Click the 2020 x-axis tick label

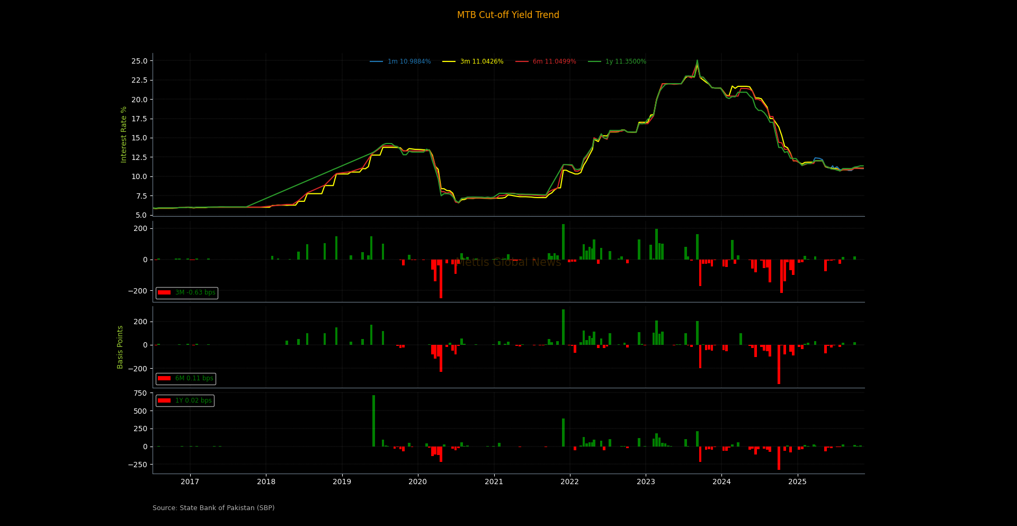point(418,482)
